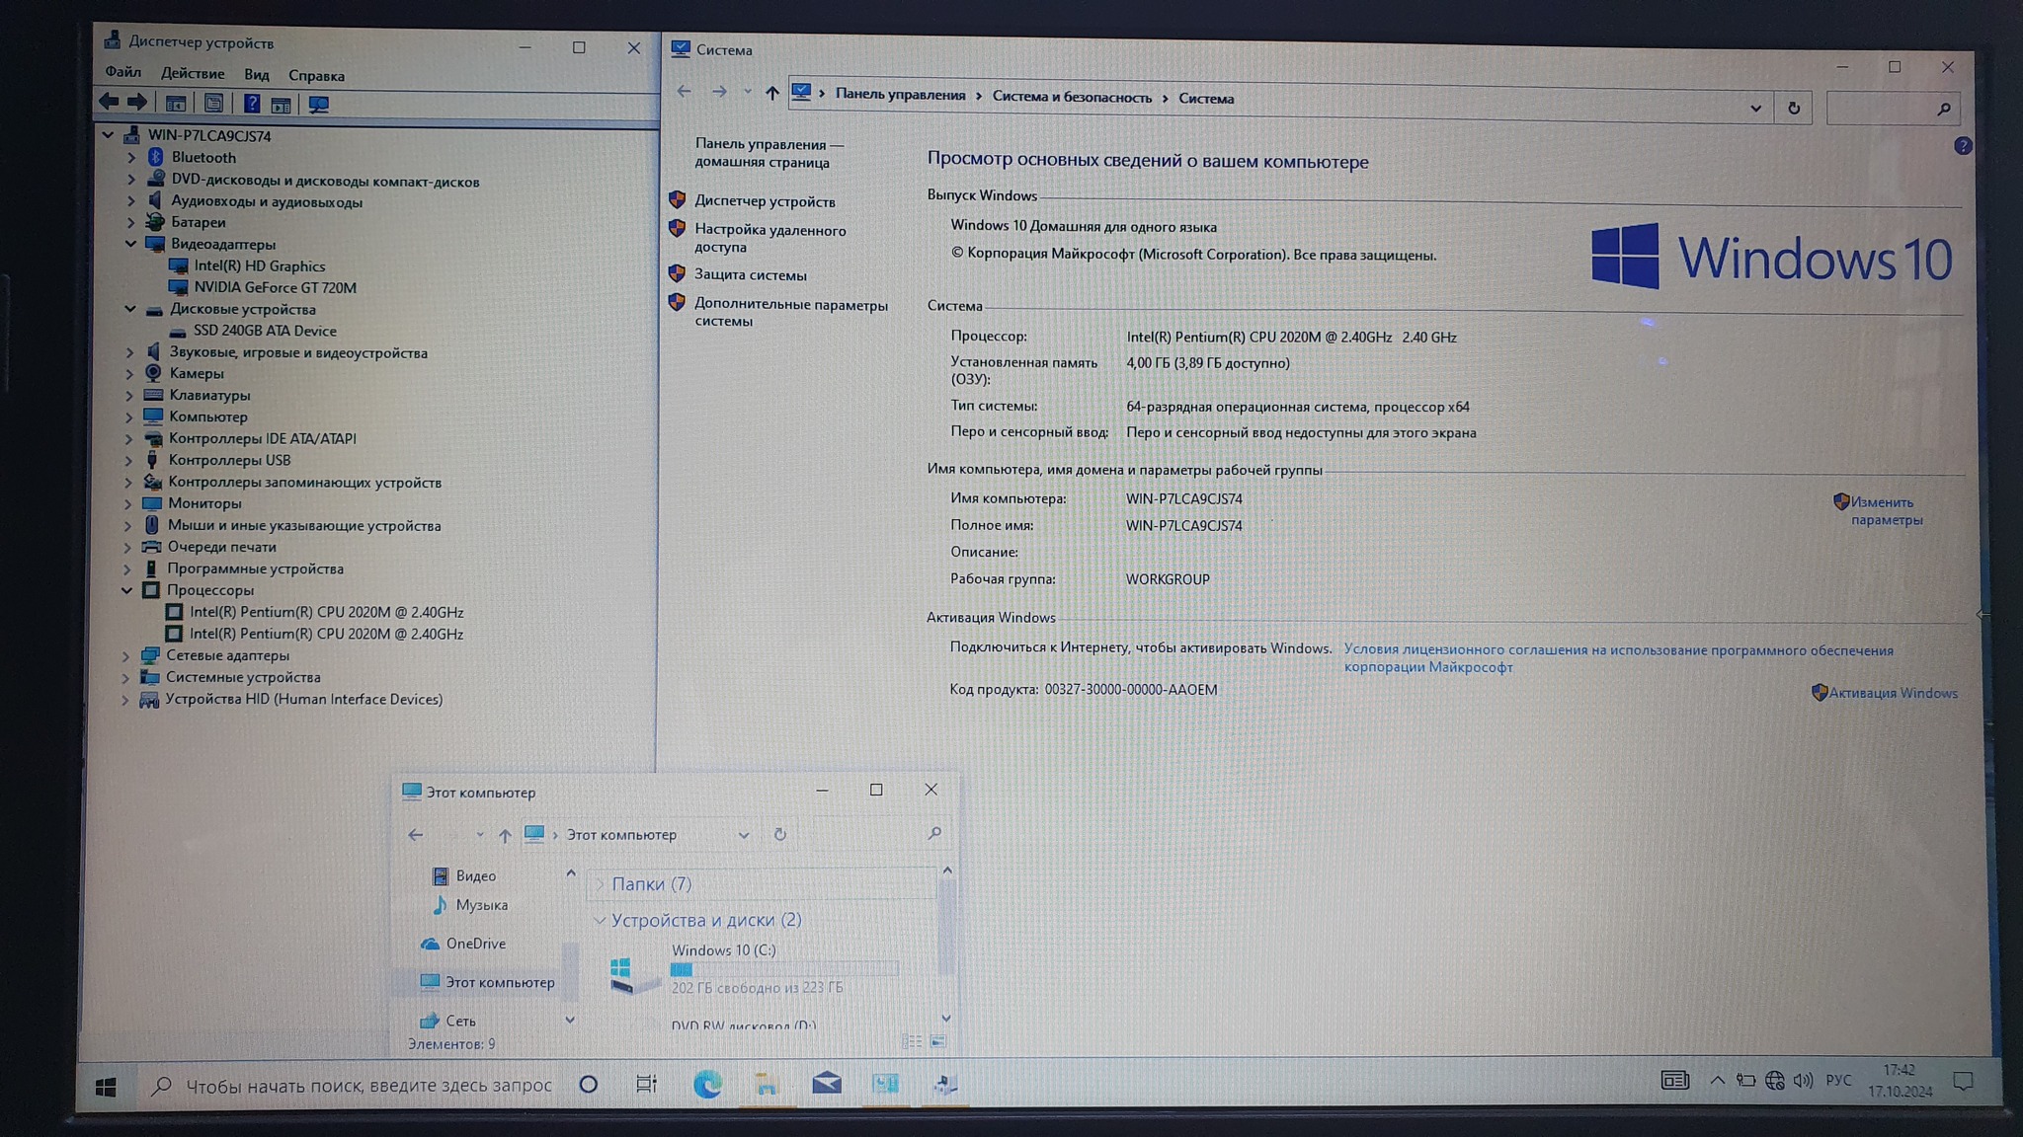
Task: Click the taskbar search box
Action: 367,1086
